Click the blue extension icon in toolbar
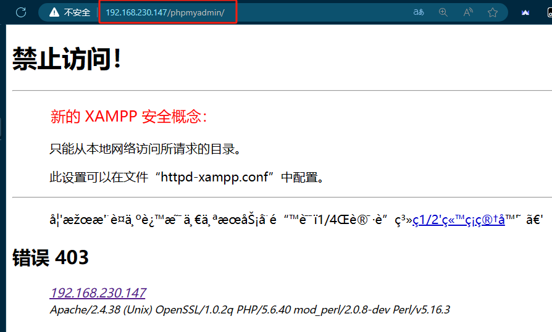Screen dimensions: 552x332 (x=525, y=13)
